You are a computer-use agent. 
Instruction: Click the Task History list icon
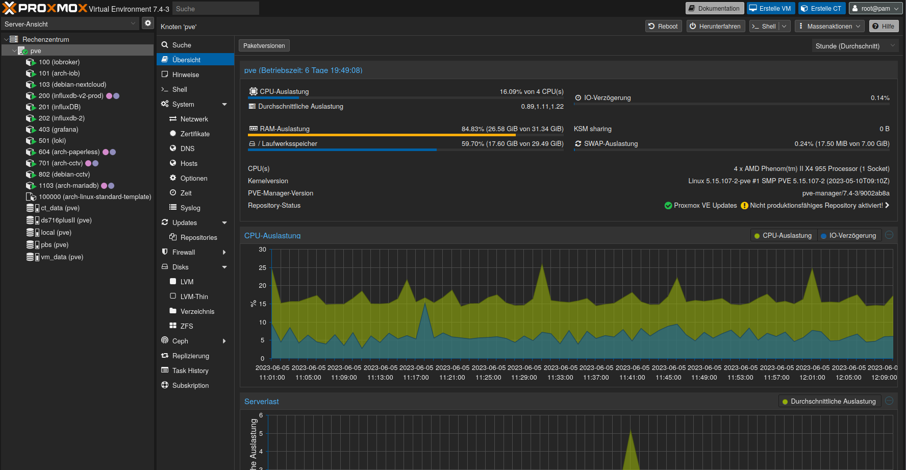tap(165, 370)
